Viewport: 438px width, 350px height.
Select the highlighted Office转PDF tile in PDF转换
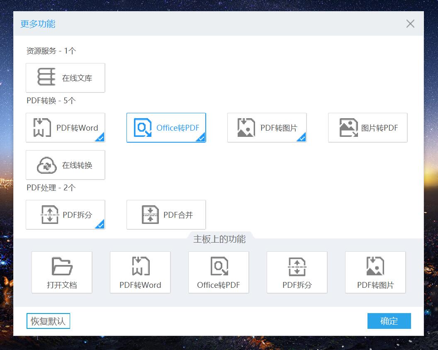click(166, 128)
